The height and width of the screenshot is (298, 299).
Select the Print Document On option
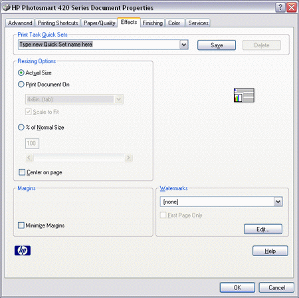(21, 84)
